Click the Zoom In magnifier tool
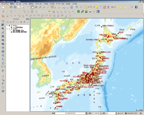This screenshot has width=144, height=115. 40,7
